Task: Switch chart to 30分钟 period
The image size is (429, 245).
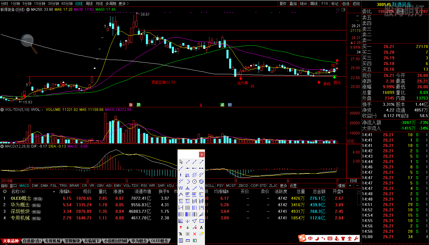Action: 53,4
